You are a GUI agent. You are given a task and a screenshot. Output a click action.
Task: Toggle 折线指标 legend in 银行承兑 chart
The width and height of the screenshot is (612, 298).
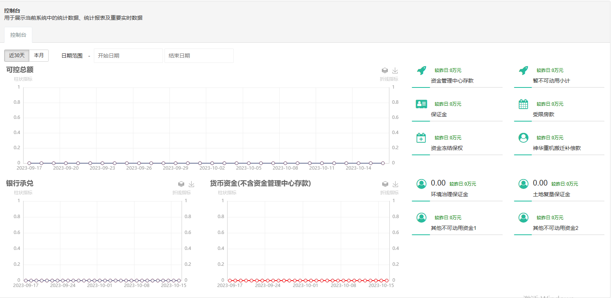(x=182, y=193)
